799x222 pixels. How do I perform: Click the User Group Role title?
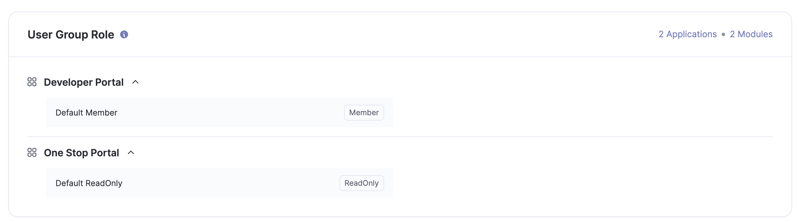click(x=71, y=35)
